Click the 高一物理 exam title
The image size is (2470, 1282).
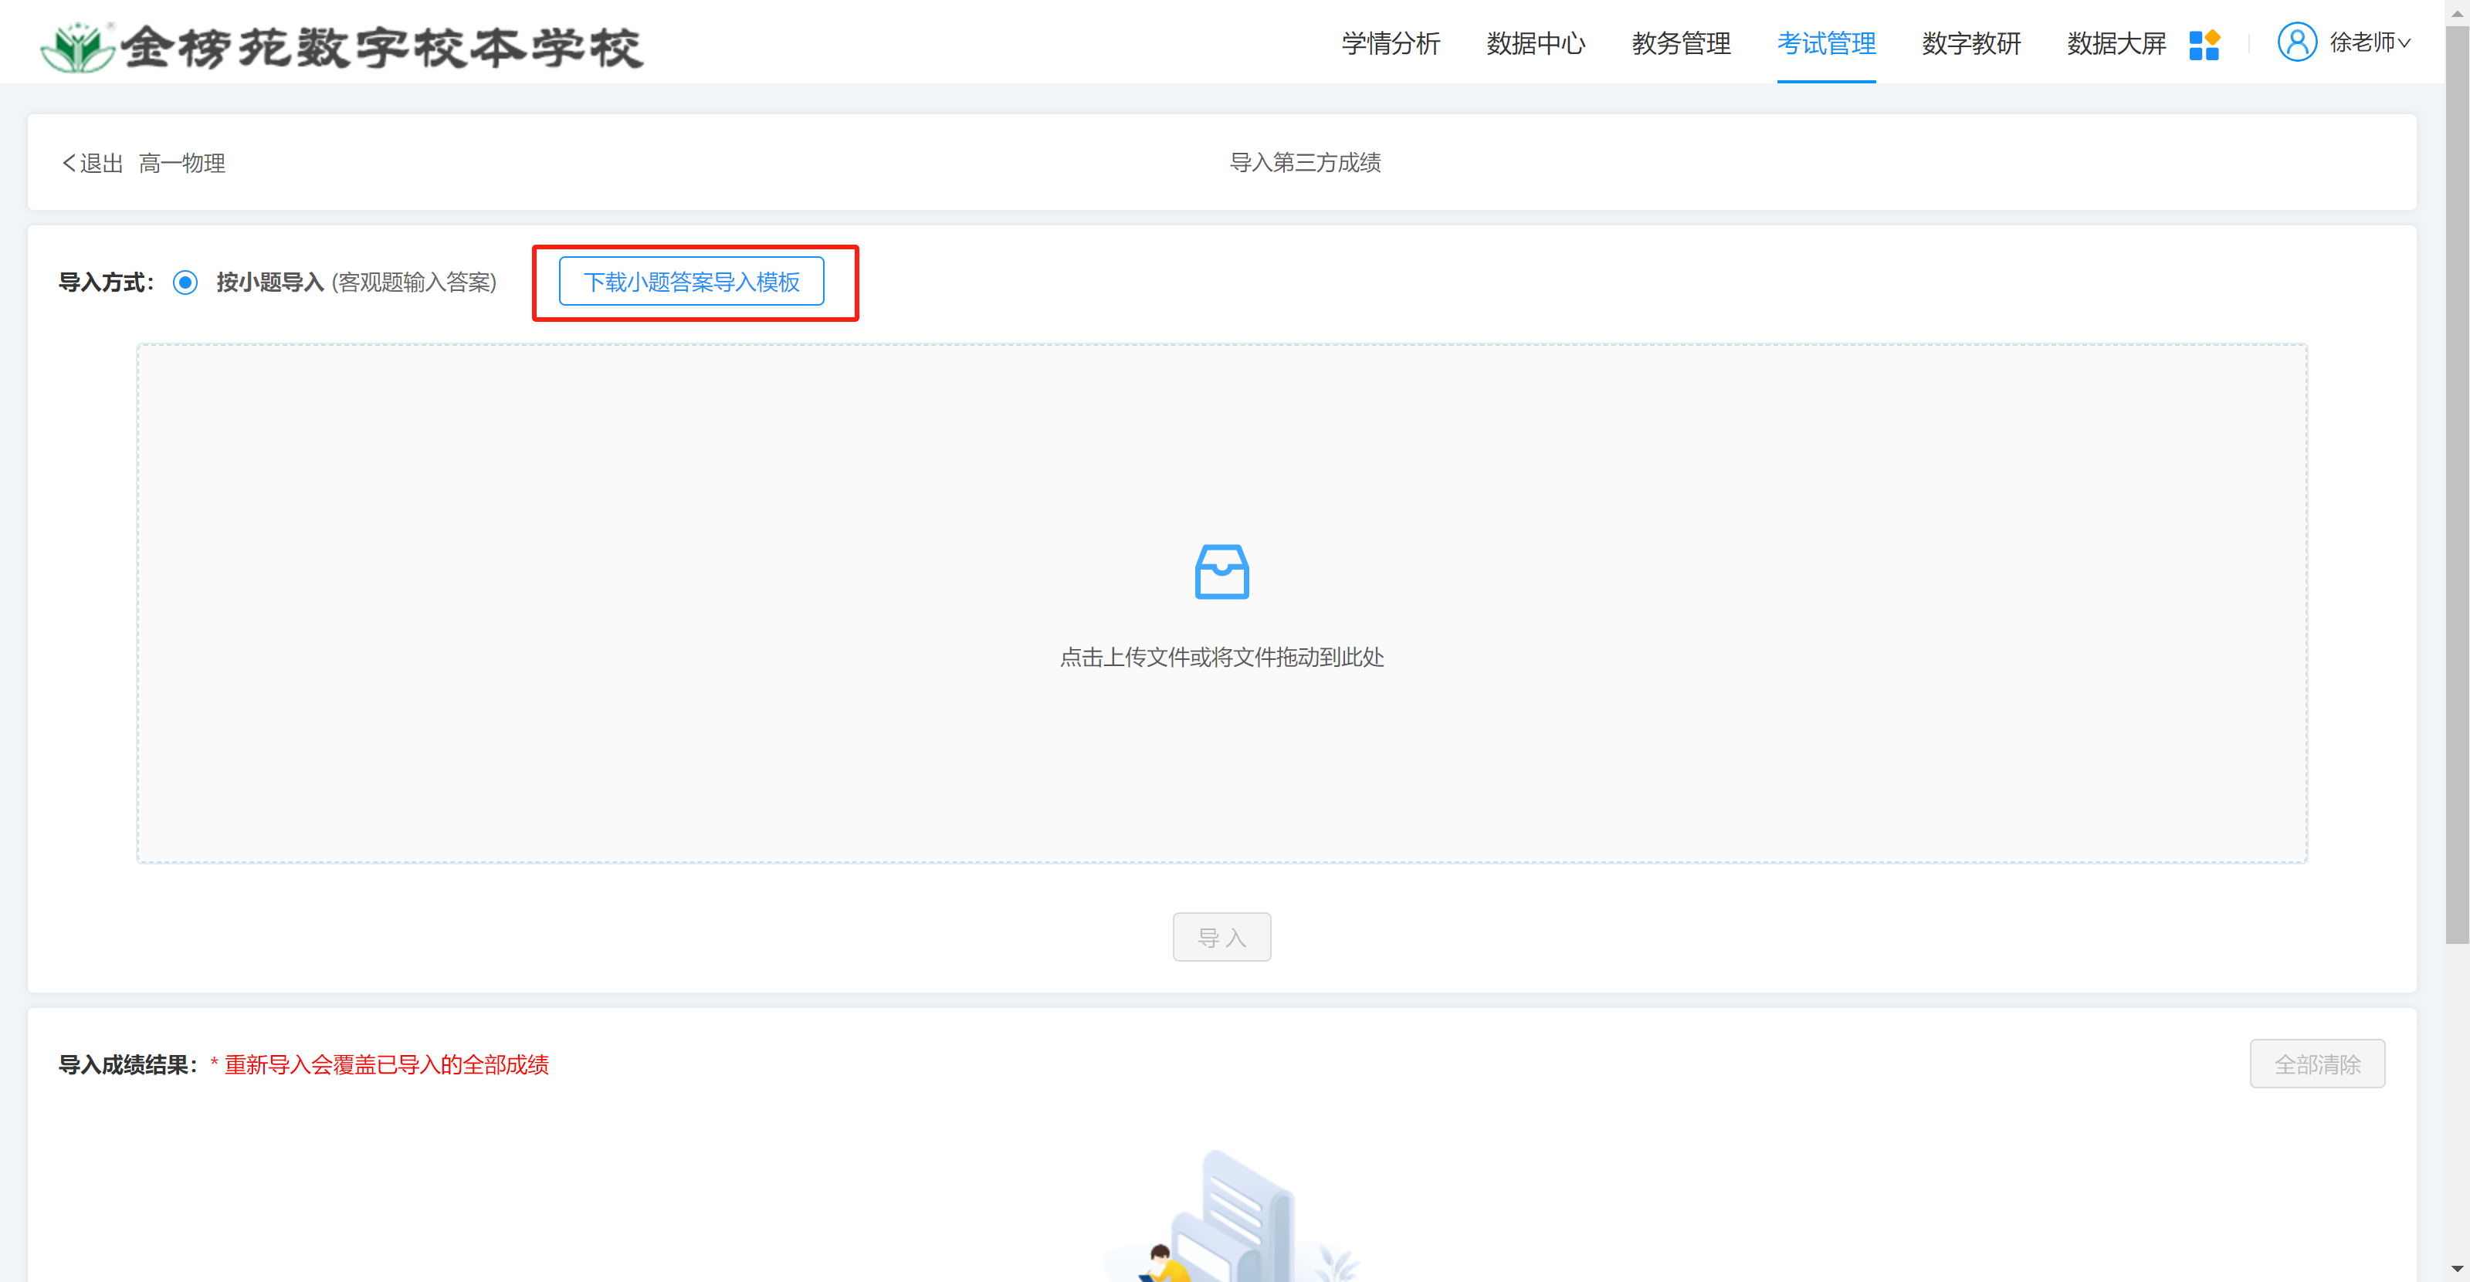(x=182, y=163)
